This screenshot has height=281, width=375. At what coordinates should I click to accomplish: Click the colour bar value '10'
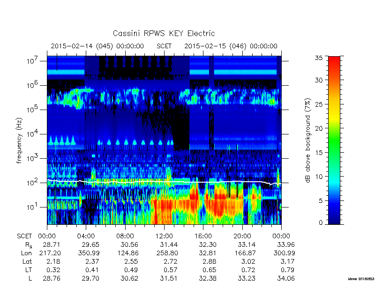[x=319, y=177]
